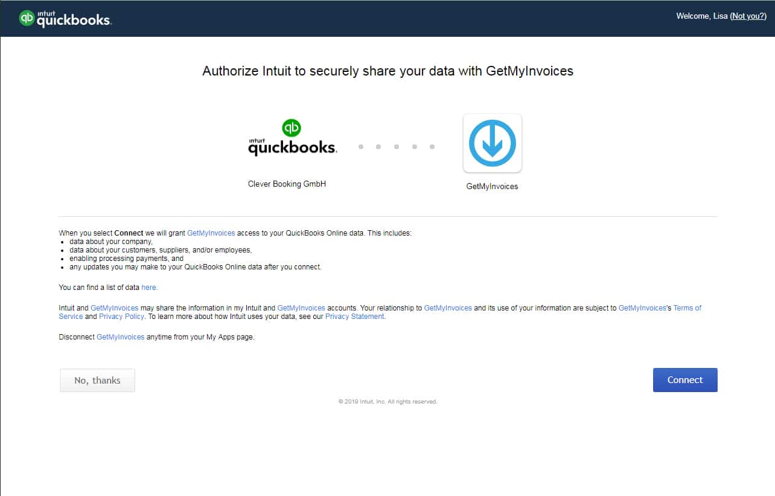This screenshot has height=496, width=775.
Task: Open GetMyInvoices link in the "When you select Connect" sentence
Action: tap(211, 233)
